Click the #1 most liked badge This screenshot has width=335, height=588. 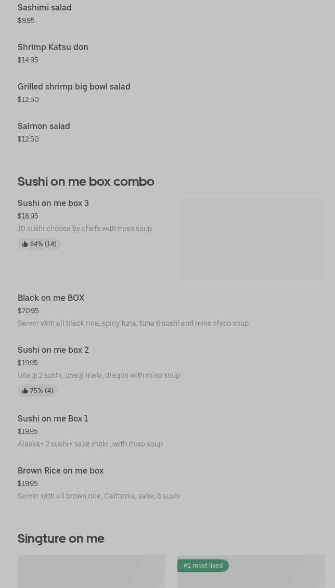click(x=203, y=566)
